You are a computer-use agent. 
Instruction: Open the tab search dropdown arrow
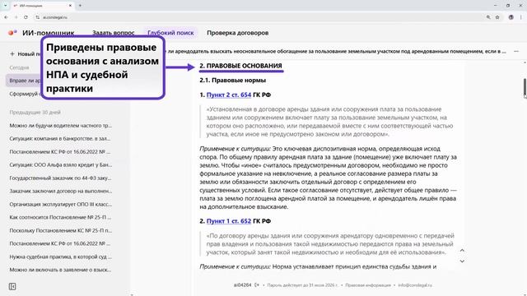[x=5, y=6]
